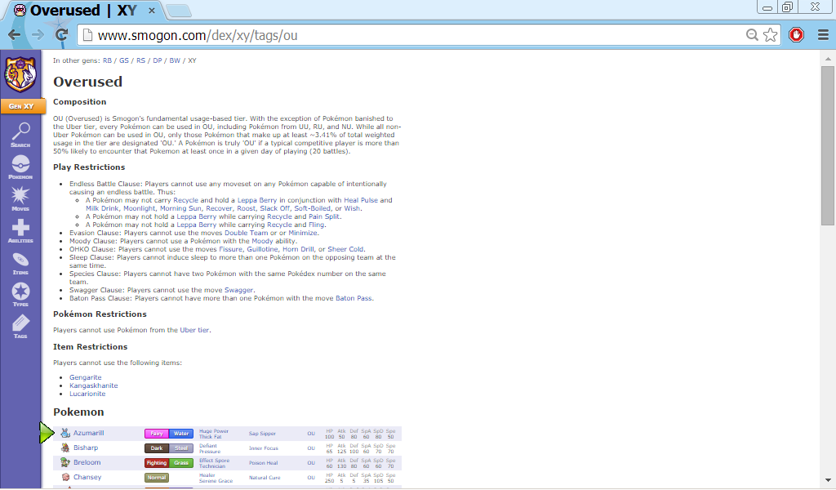836x490 pixels.
Task: Open the Search sidebar icon
Action: [20, 135]
